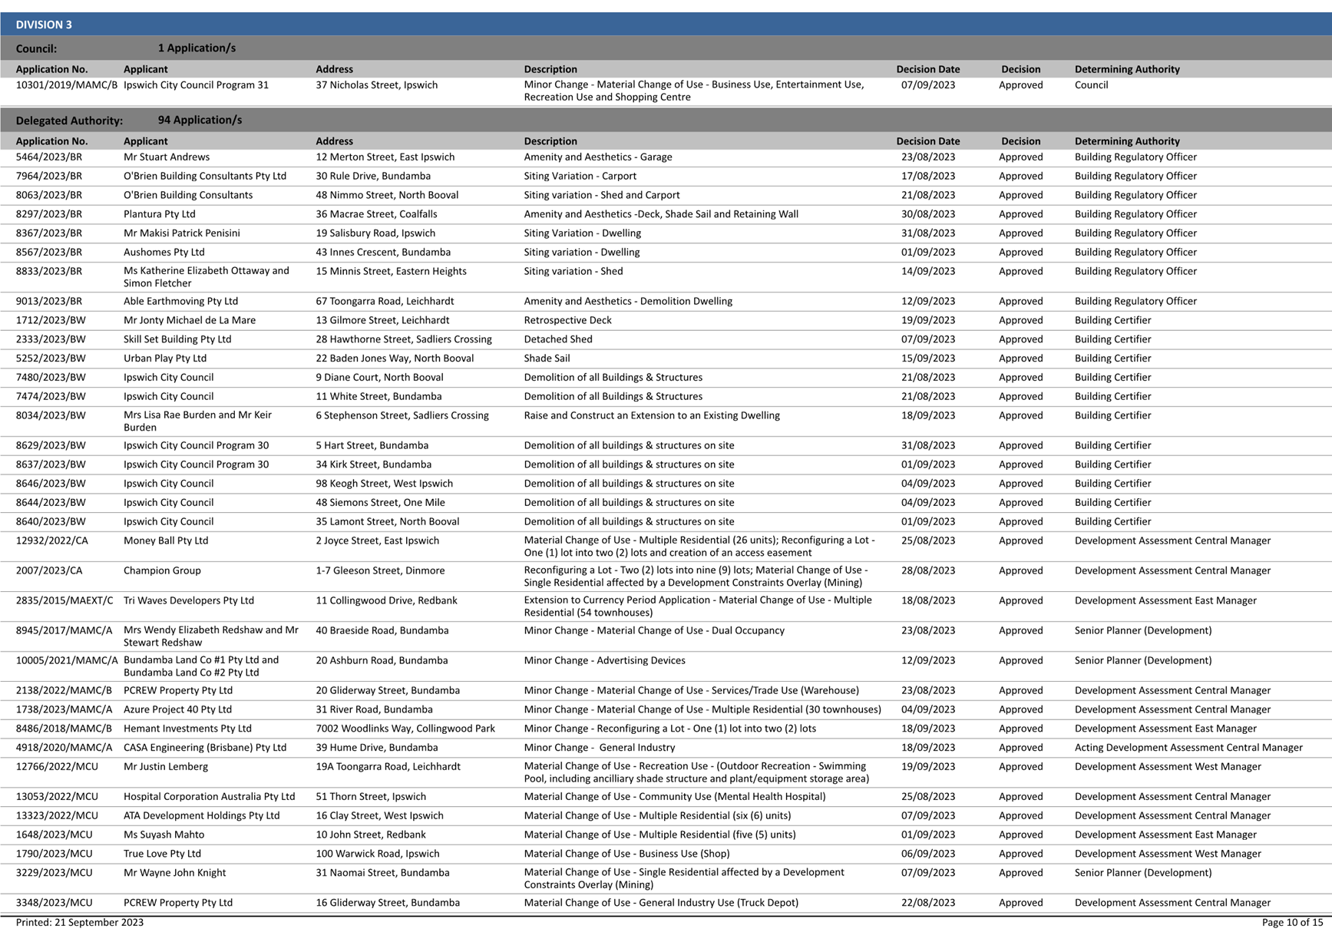
Task: Click applicant Tri Waves Developers Pty Ltd
Action: click(189, 601)
